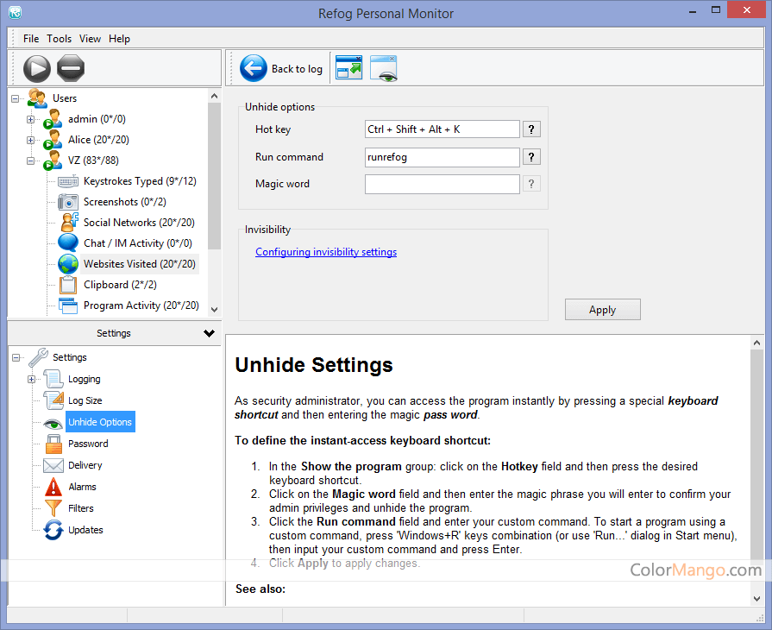Start monitoring with the play button
The image size is (772, 630).
pyautogui.click(x=36, y=68)
